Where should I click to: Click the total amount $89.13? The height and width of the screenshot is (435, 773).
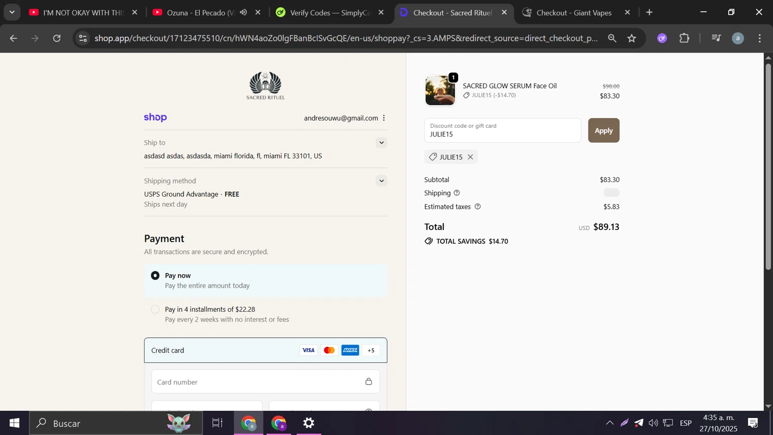(x=606, y=227)
